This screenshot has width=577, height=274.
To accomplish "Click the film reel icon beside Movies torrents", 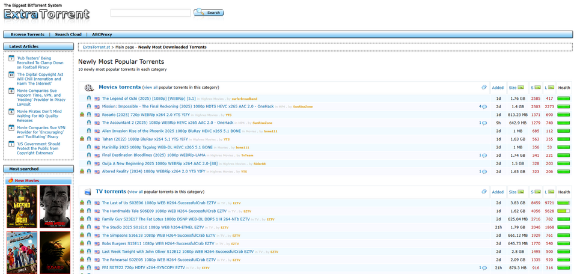I will tap(89, 88).
